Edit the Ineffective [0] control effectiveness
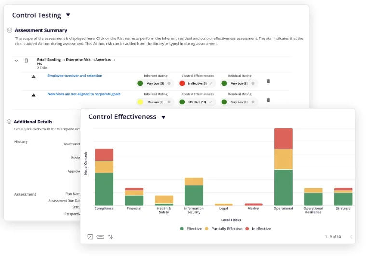 tap(211, 83)
